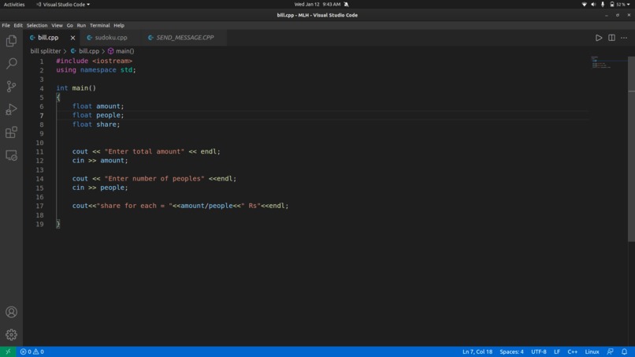This screenshot has width=635, height=357.
Task: Open the Go menu
Action: pos(69,25)
